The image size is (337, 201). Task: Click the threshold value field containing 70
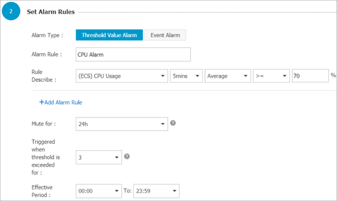pos(310,76)
